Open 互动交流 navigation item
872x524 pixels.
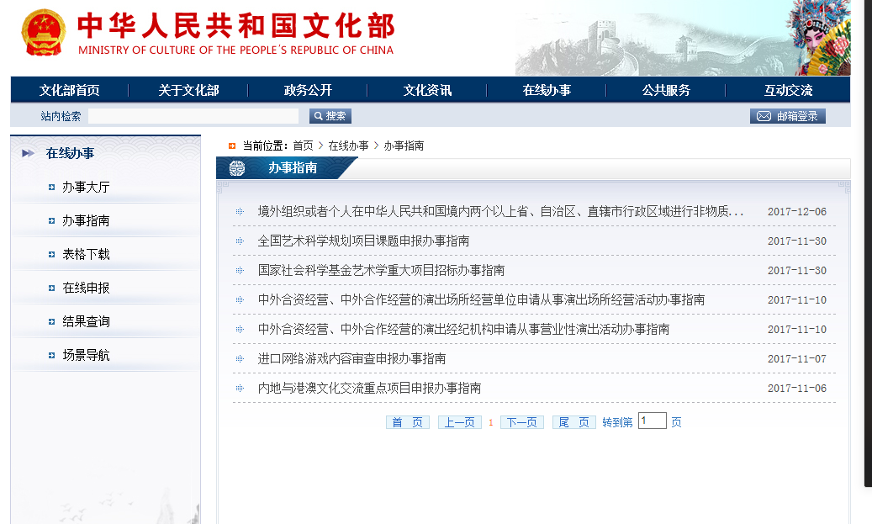pos(789,90)
